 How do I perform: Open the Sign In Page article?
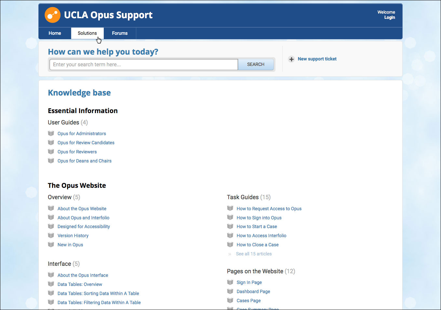(249, 282)
